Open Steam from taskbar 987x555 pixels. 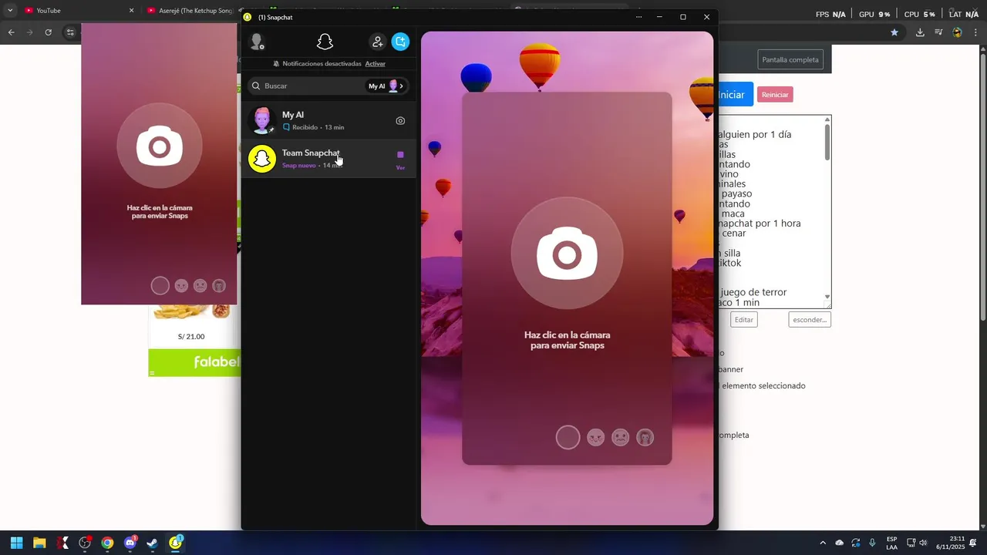pos(153,543)
